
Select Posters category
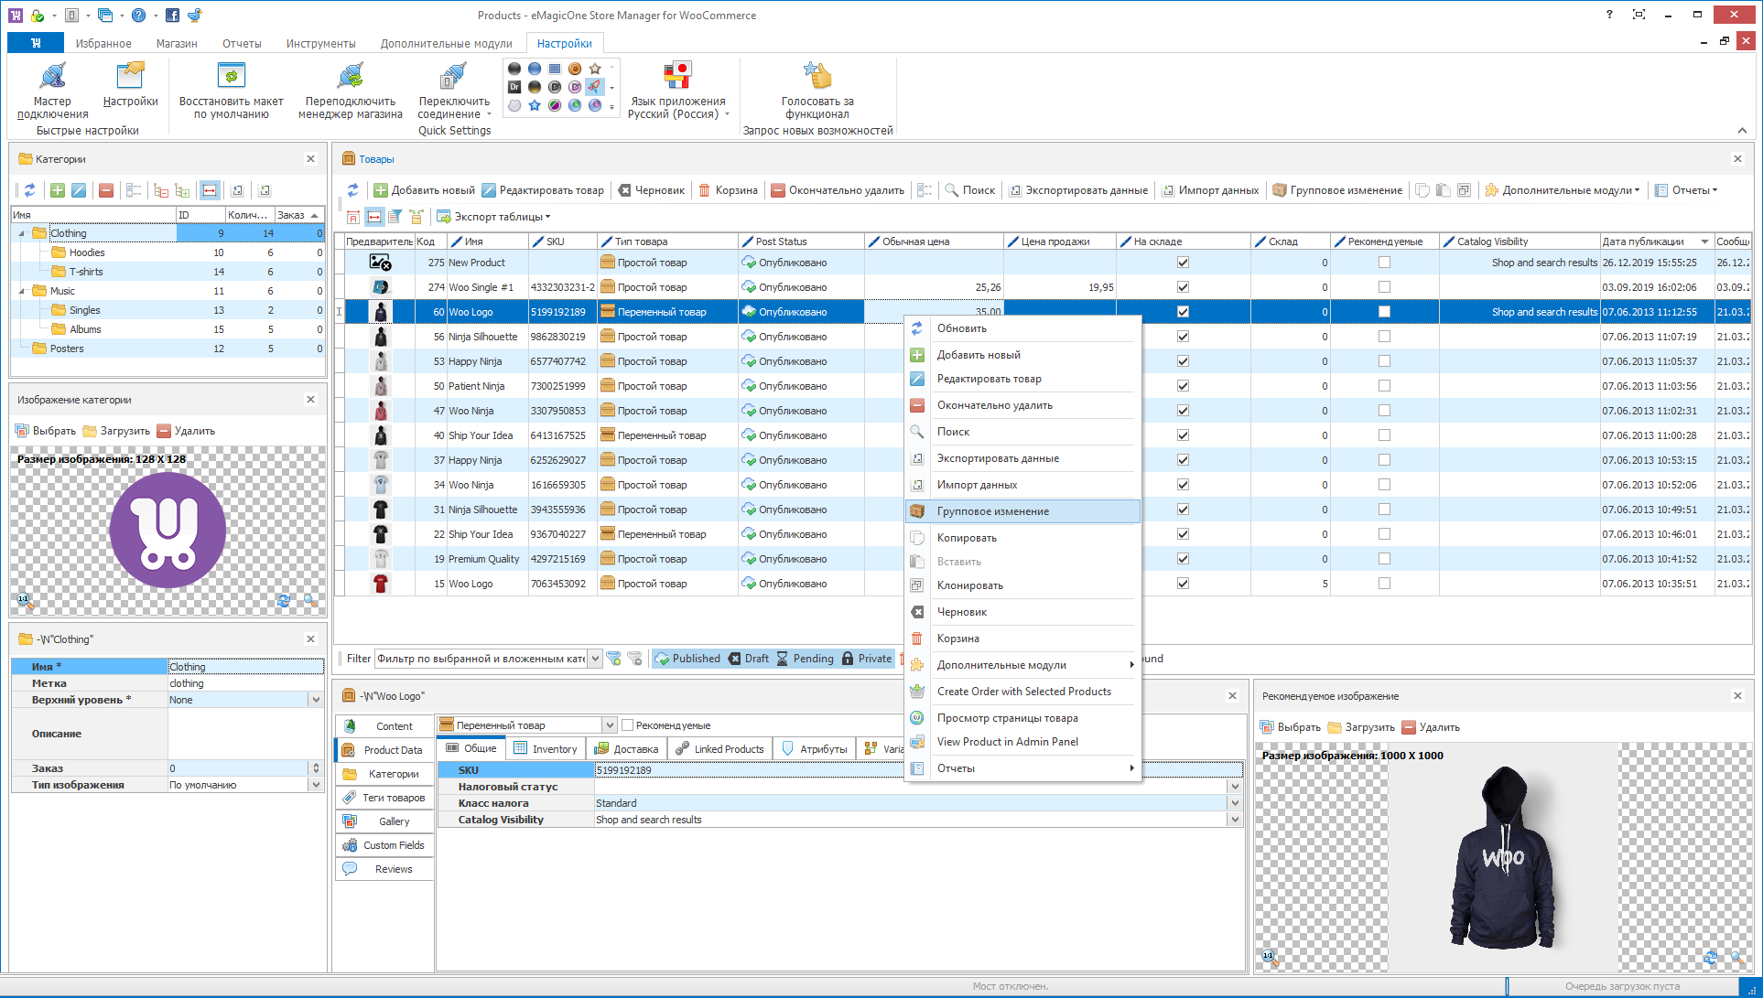[67, 349]
